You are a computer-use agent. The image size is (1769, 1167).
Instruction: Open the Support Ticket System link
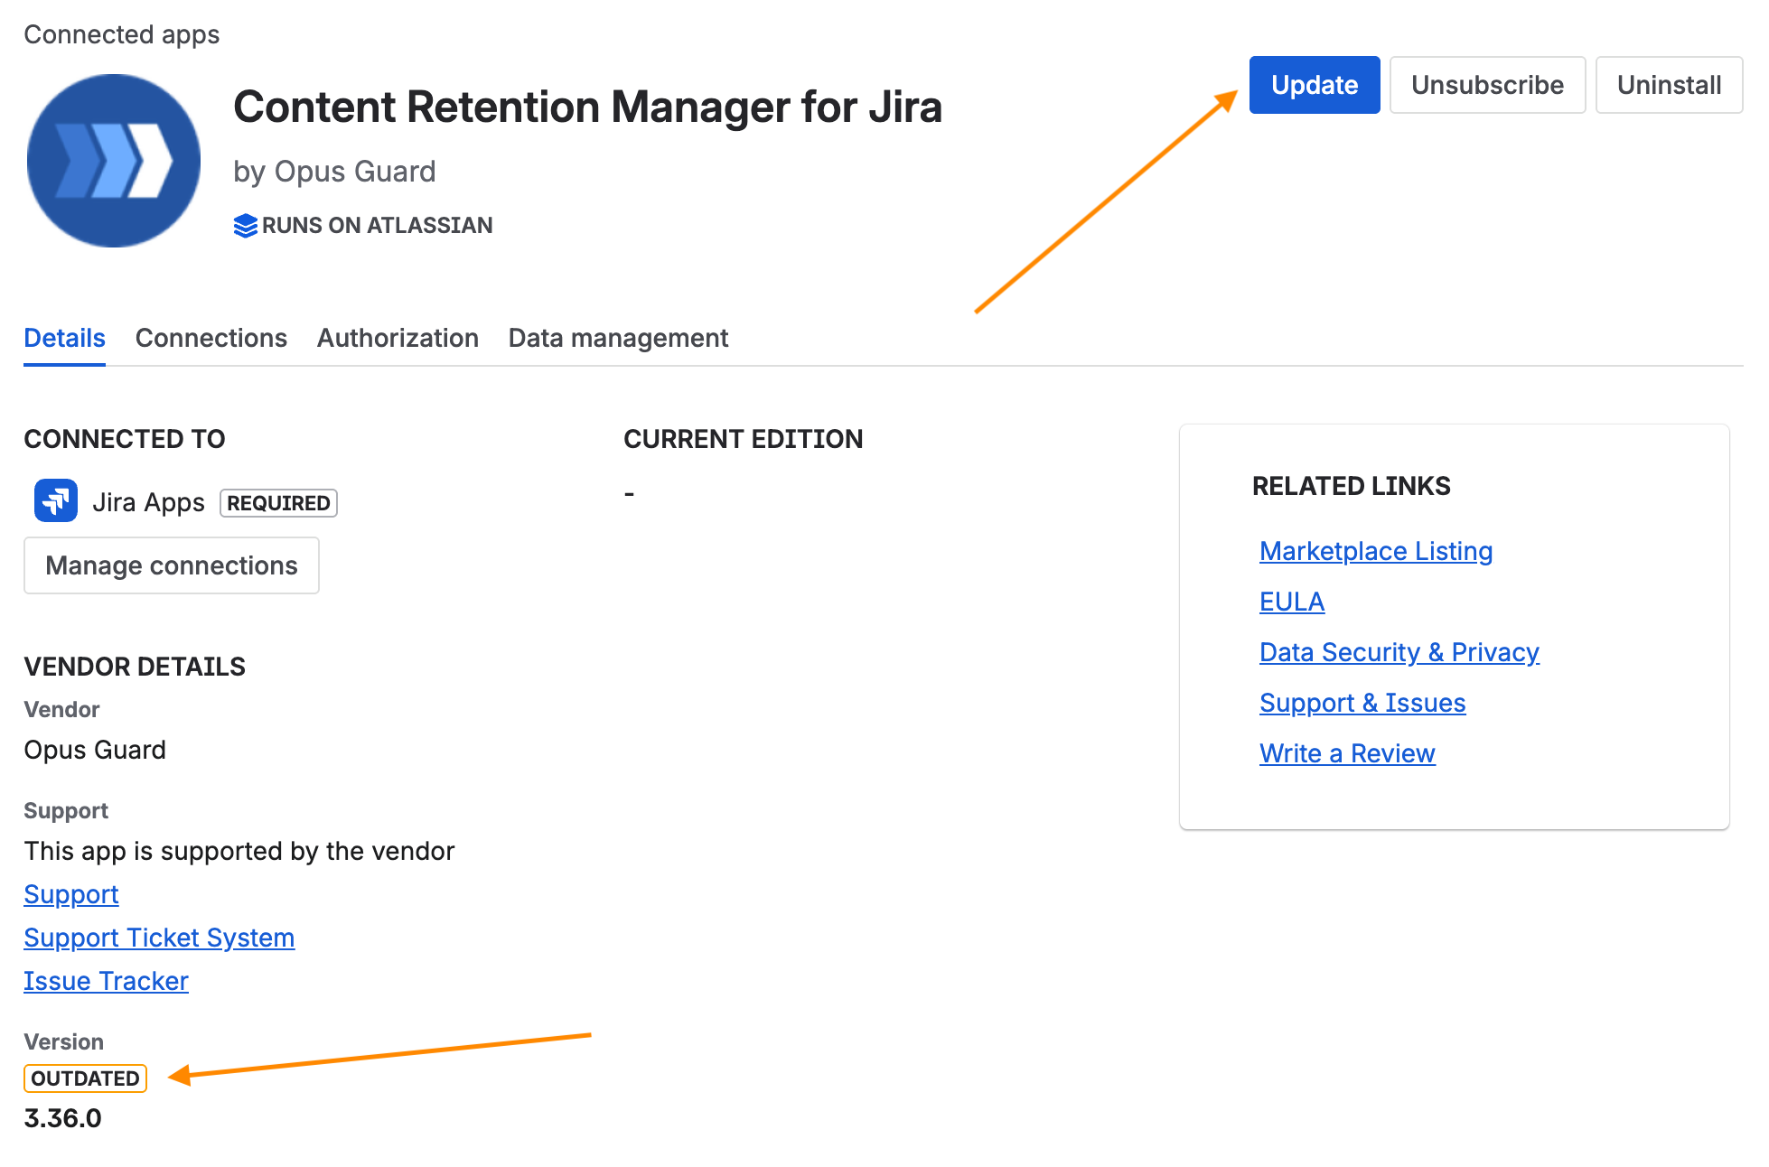tap(159, 938)
